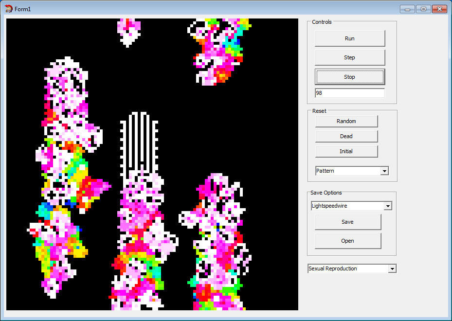
Task: Save the current pattern
Action: pos(348,222)
